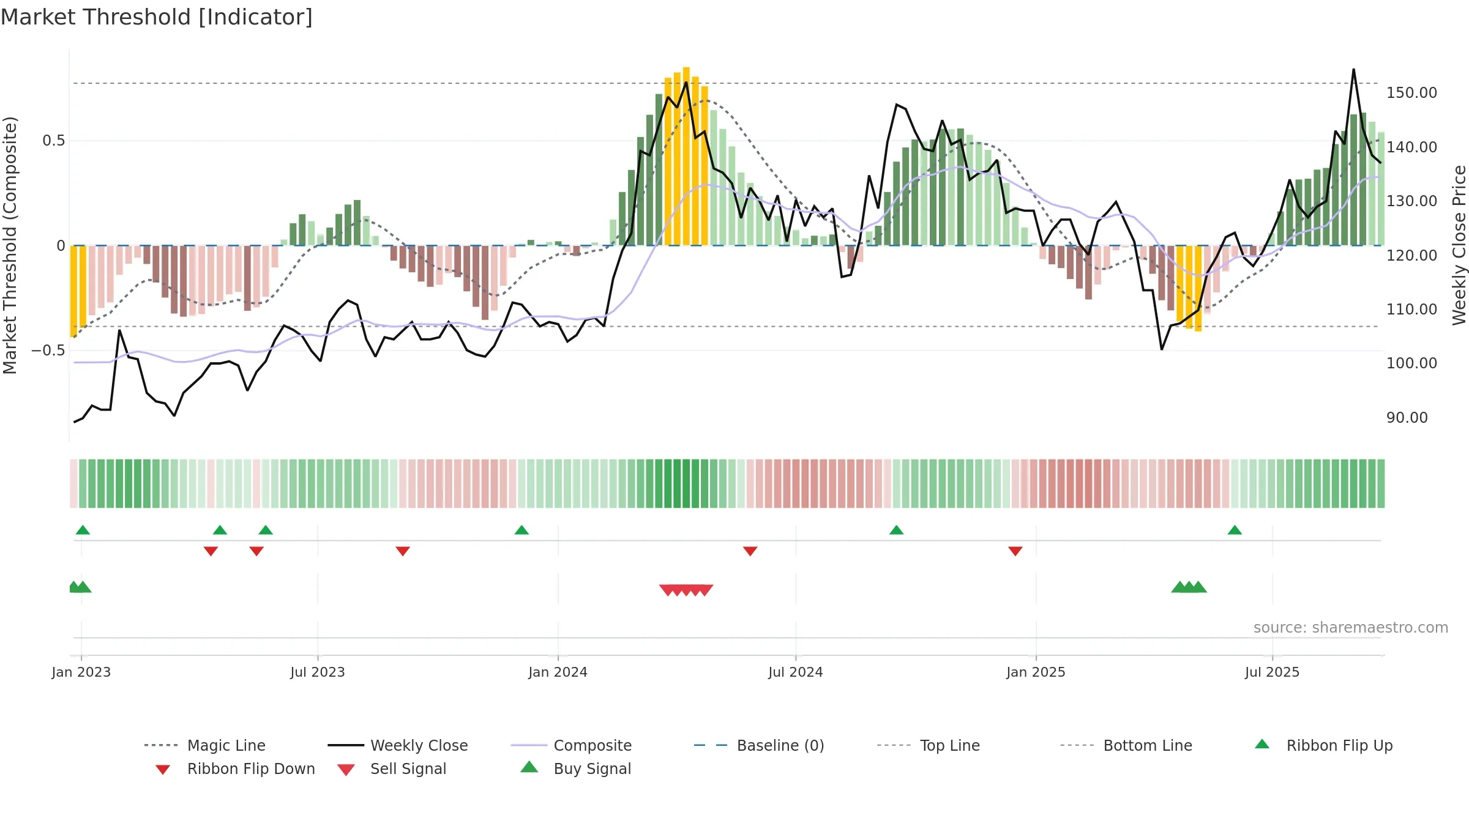The width and height of the screenshot is (1469, 826).
Task: Click the ribbon flip up marker near Jun 2025
Action: 1235,530
